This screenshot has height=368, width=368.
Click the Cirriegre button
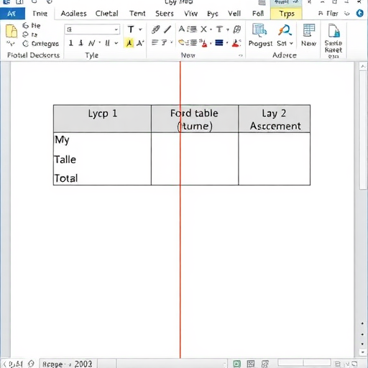40,44
